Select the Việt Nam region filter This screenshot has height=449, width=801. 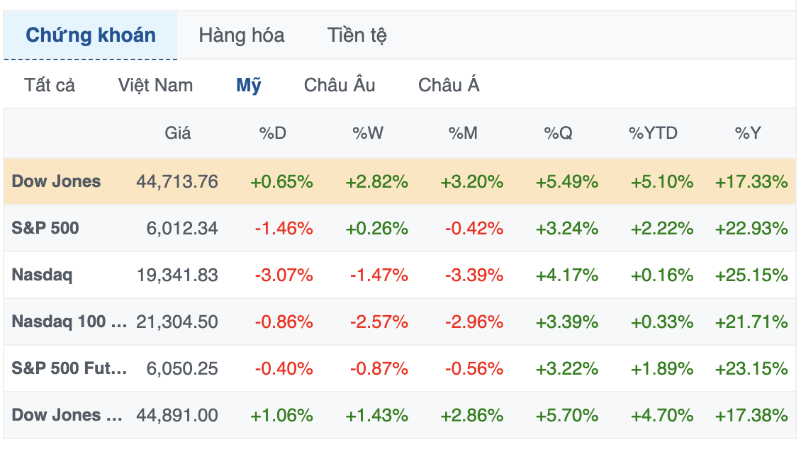tap(155, 85)
